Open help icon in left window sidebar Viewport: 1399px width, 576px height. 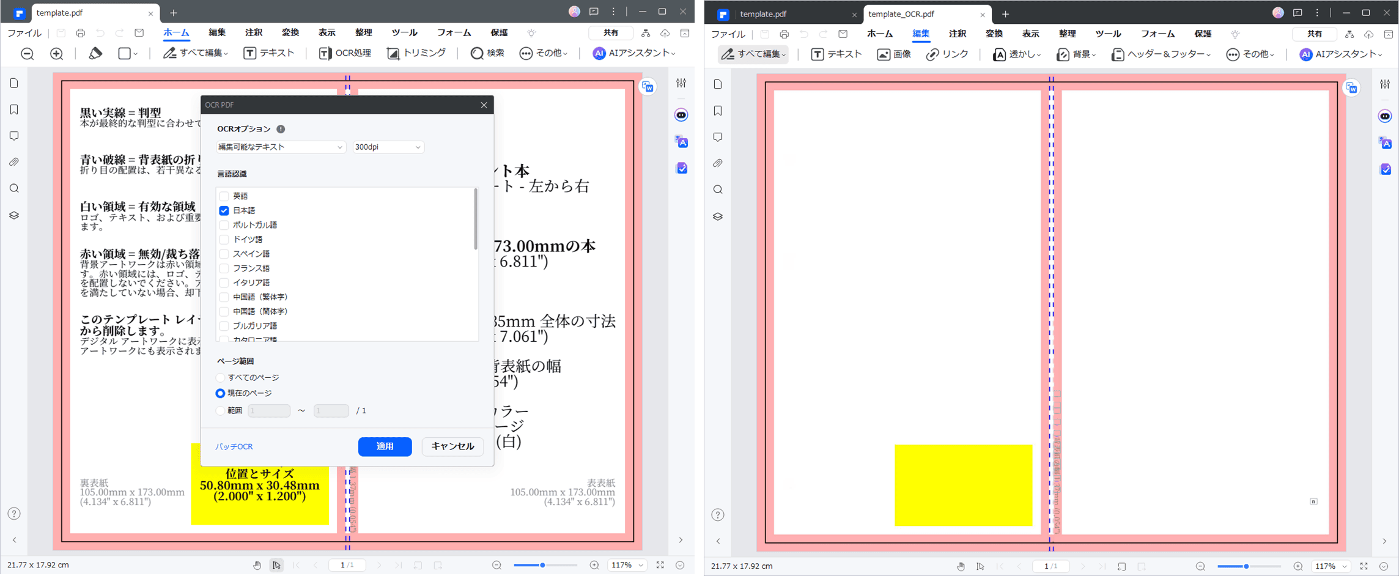pos(14,514)
